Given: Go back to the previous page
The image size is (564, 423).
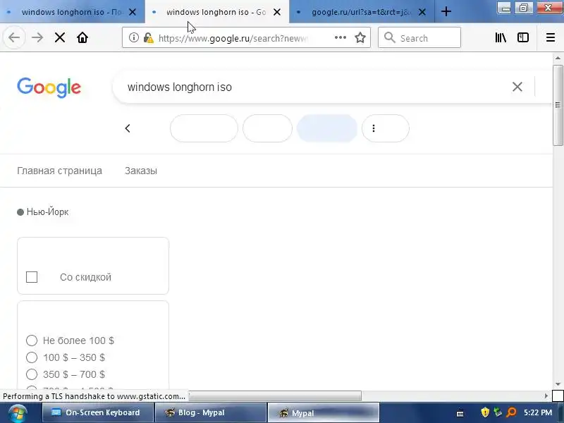Looking at the screenshot, I should click(x=14, y=37).
